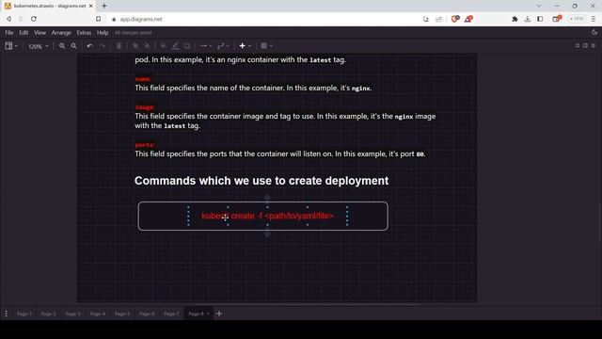The width and height of the screenshot is (602, 339).
Task: Open the Edit menu
Action: pyautogui.click(x=24, y=33)
